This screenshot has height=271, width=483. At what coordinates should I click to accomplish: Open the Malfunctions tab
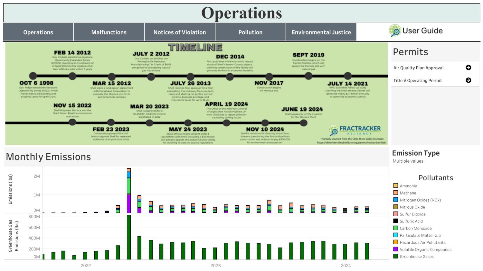109,32
